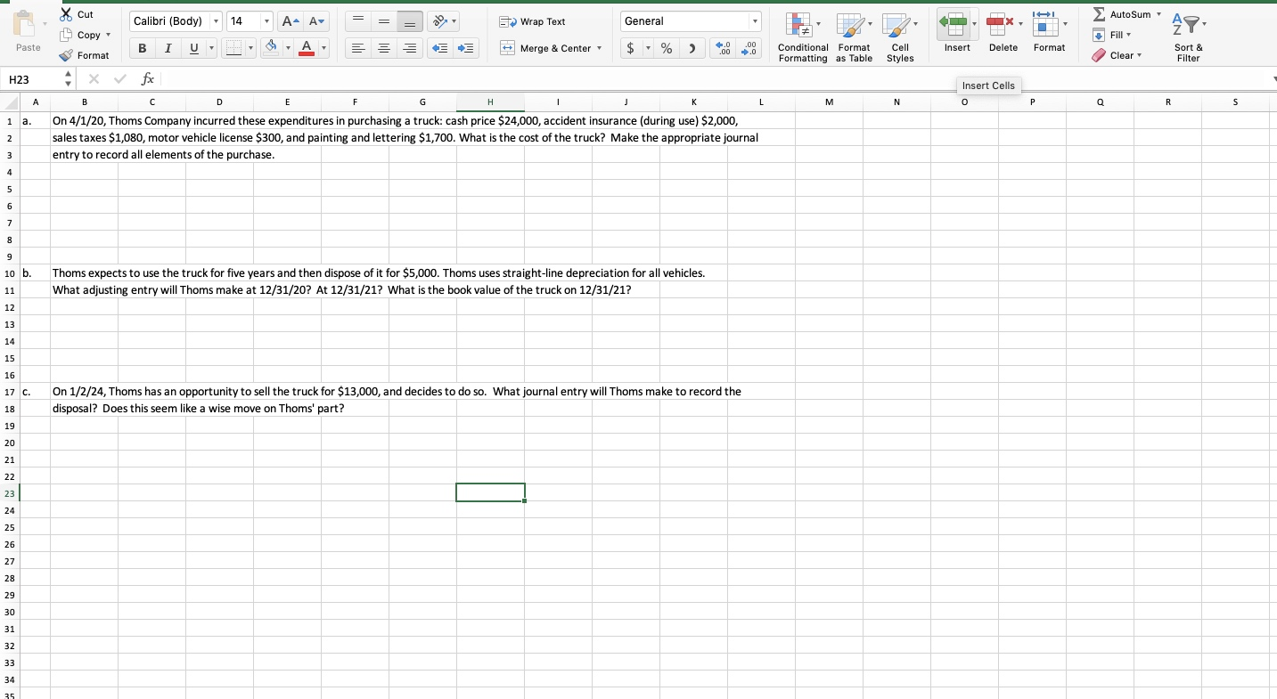Screen dimensions: 1277x699
Task: Increase the indent level
Action: 466,48
